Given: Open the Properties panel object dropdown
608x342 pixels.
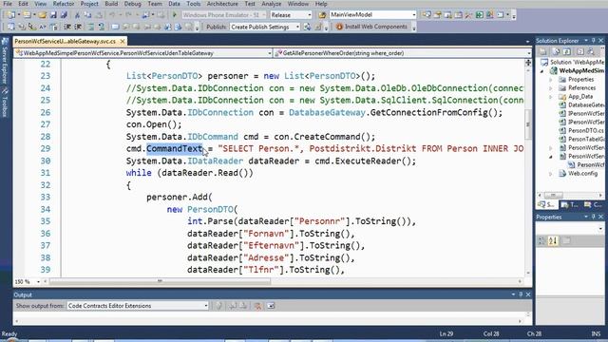Looking at the screenshot, I should 571,229.
